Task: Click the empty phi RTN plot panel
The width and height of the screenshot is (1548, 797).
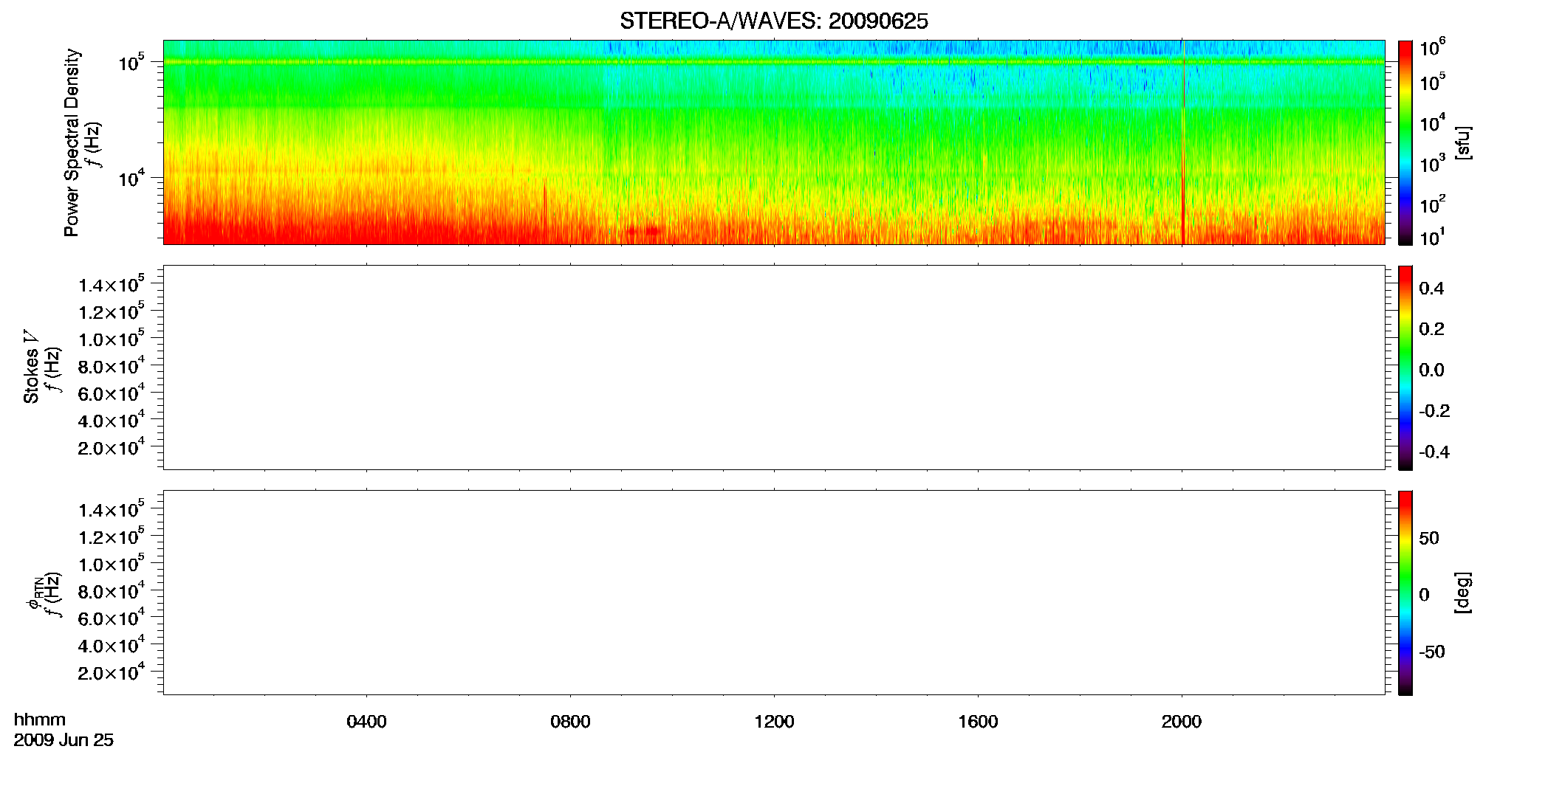Action: (x=774, y=593)
